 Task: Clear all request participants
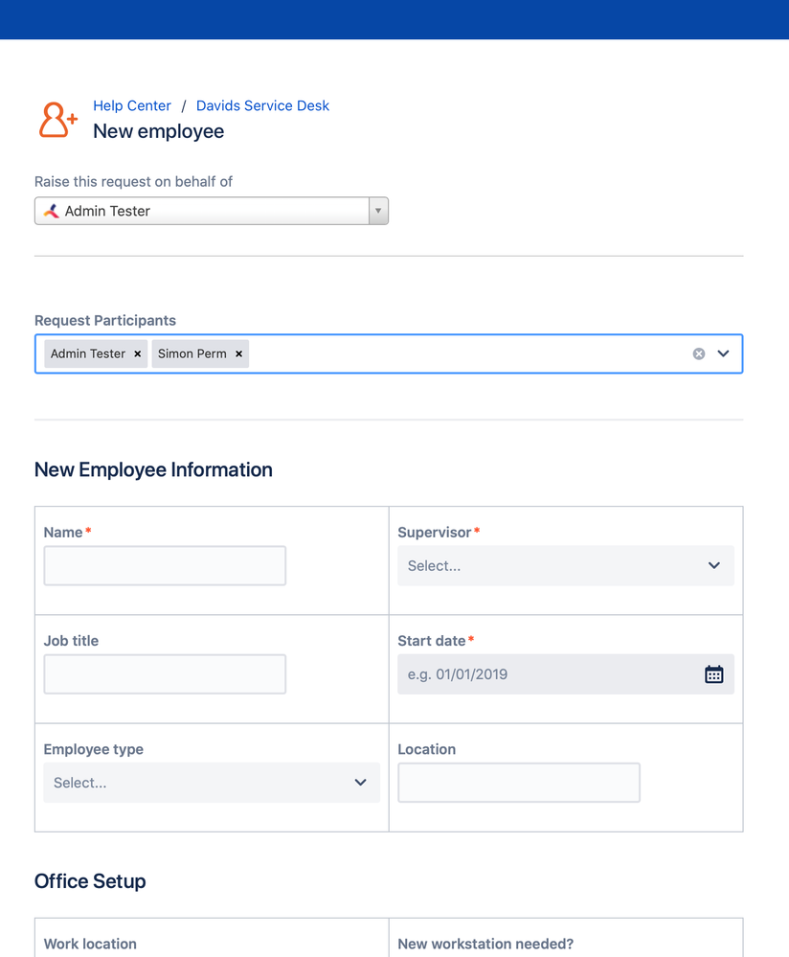[699, 354]
